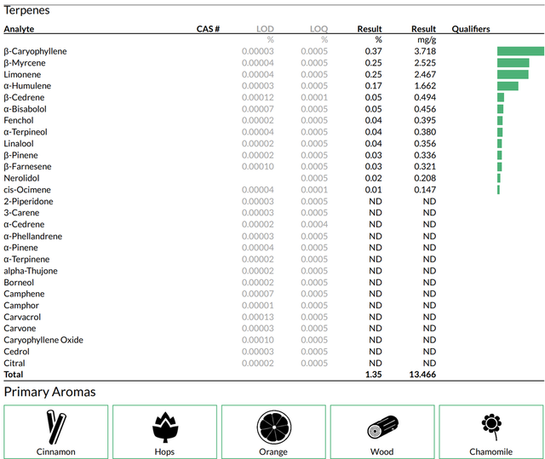Select the Hops cone aroma icon

tap(165, 427)
